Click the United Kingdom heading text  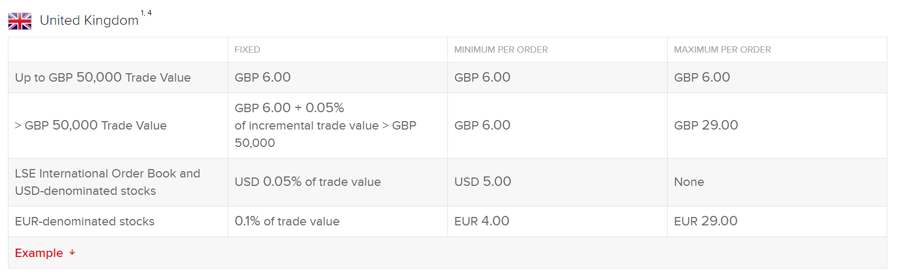coord(89,21)
